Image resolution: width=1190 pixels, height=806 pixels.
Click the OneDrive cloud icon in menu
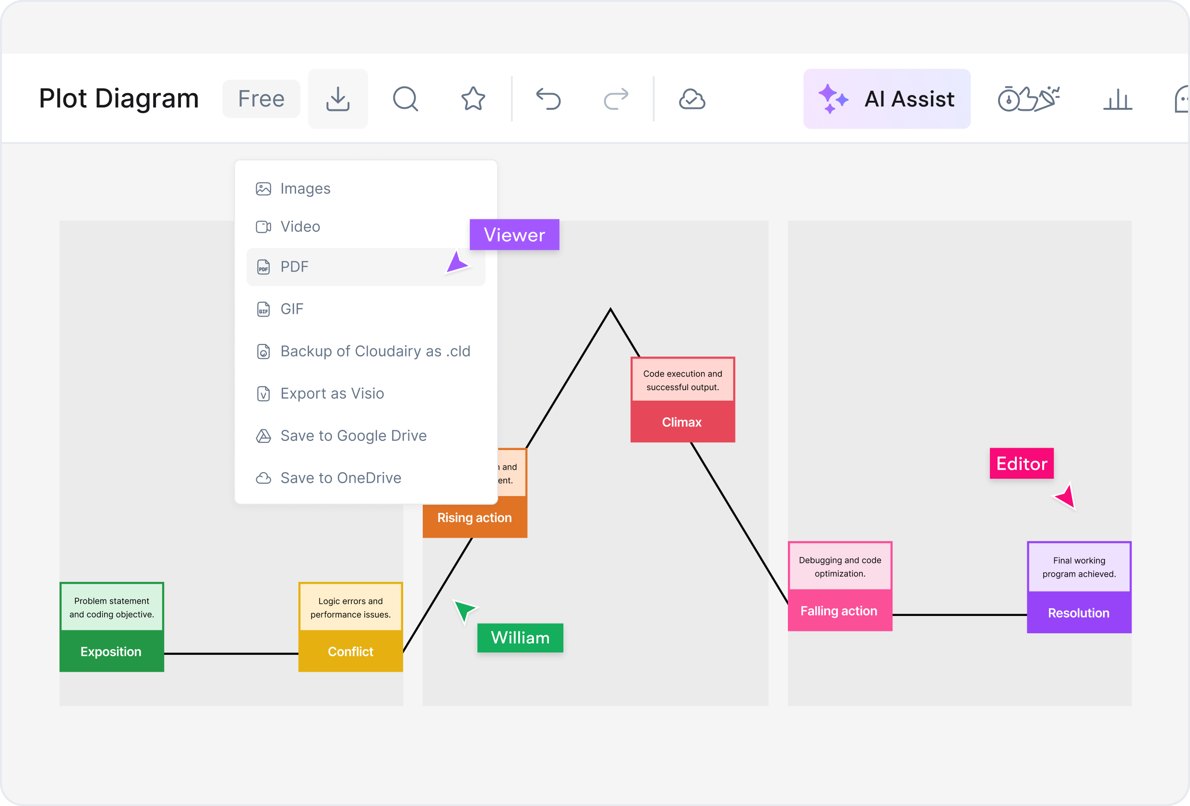click(263, 478)
